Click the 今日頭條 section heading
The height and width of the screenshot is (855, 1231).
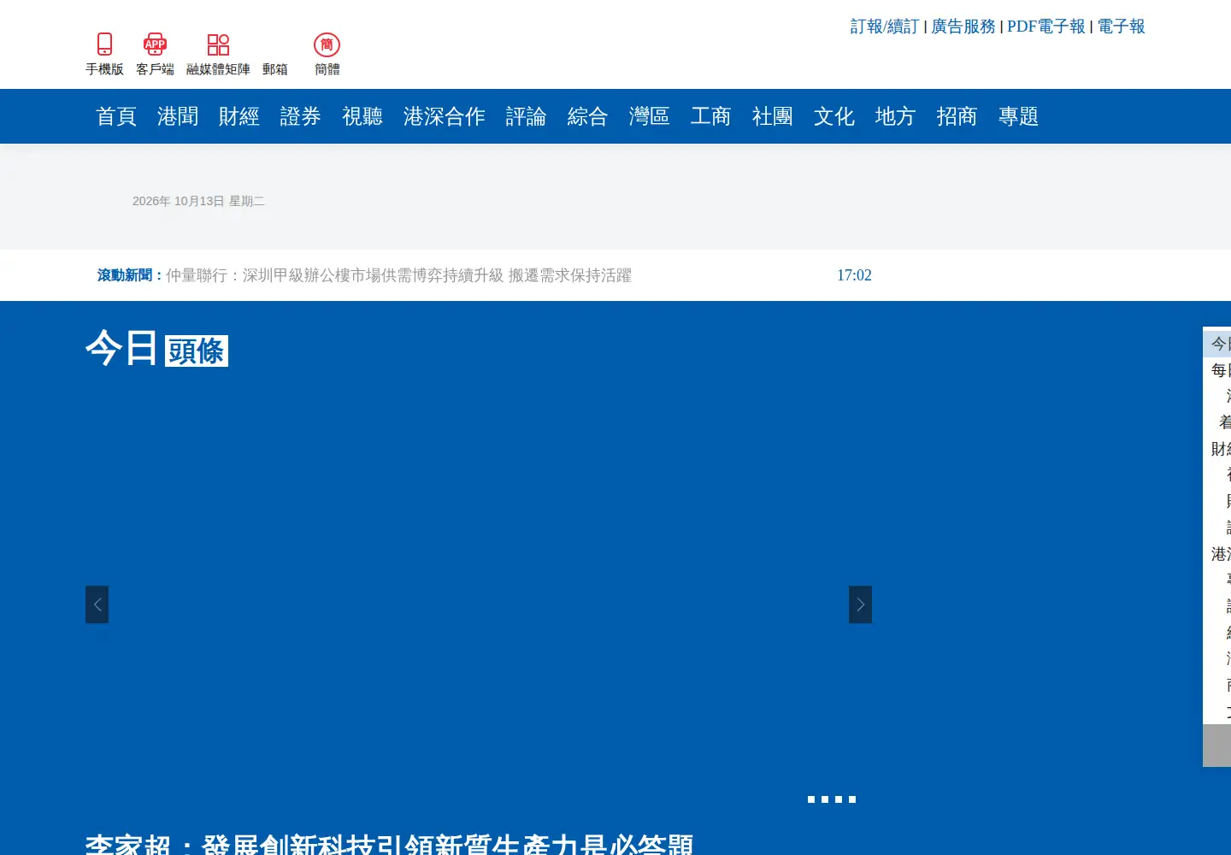coord(156,349)
